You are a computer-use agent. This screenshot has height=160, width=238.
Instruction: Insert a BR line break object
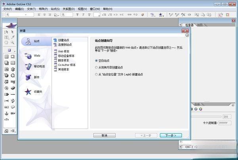coord(13,114)
